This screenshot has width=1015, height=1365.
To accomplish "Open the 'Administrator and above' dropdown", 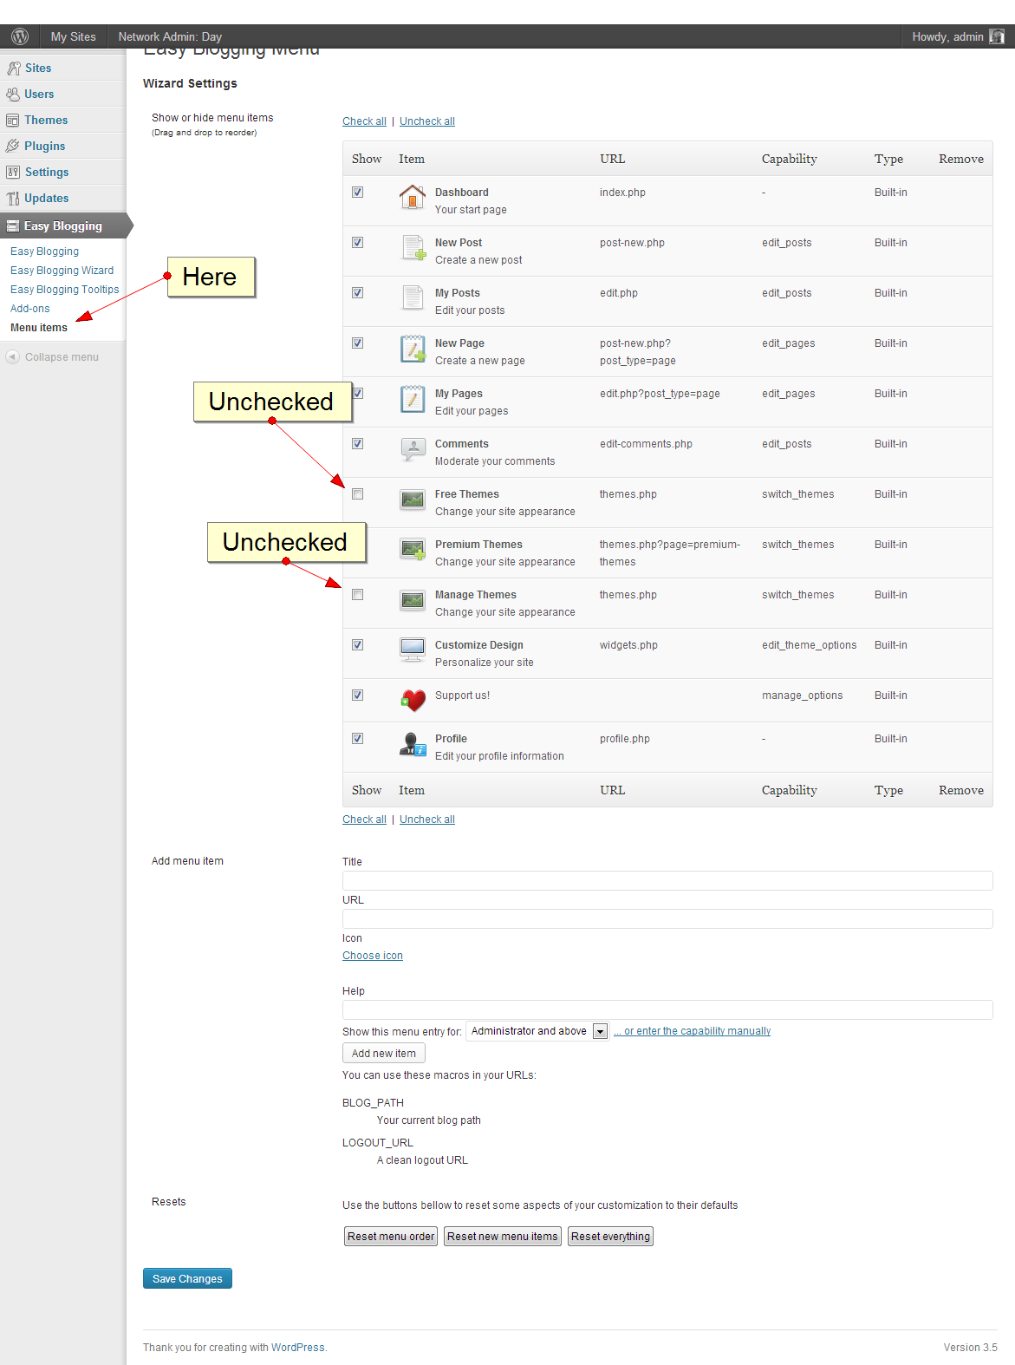I will coord(537,1031).
